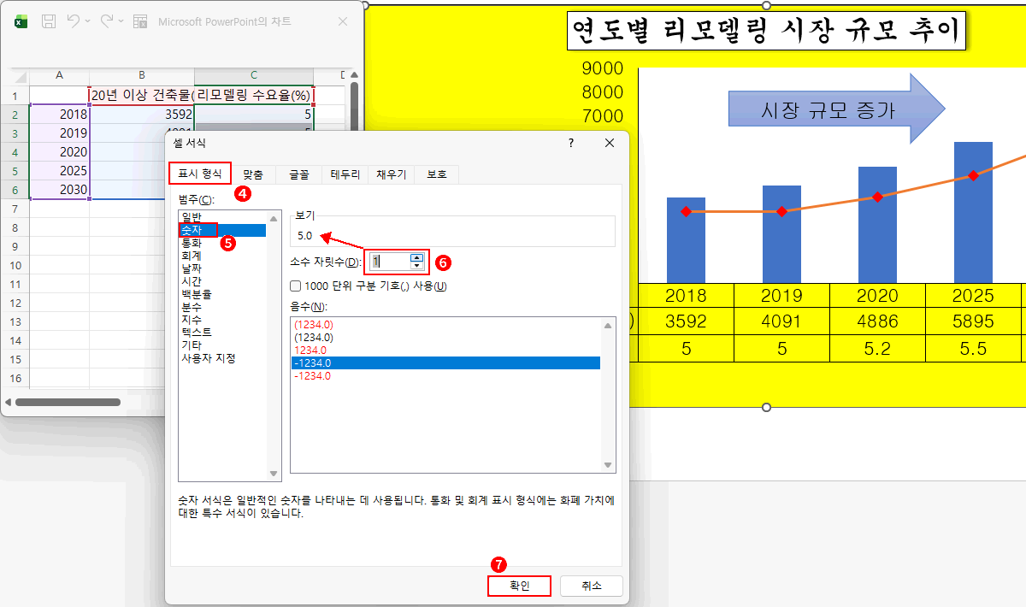Click the 확인 button to confirm
The height and width of the screenshot is (607, 1026).
(x=518, y=586)
